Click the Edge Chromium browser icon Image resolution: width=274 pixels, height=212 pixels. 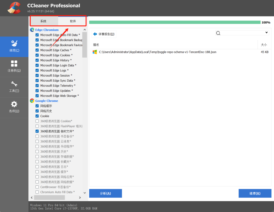tap(32, 30)
